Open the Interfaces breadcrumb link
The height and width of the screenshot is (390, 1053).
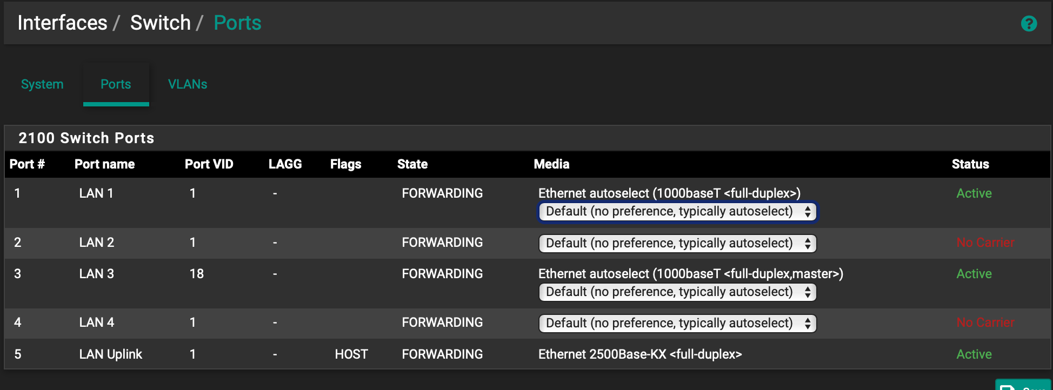tap(63, 23)
